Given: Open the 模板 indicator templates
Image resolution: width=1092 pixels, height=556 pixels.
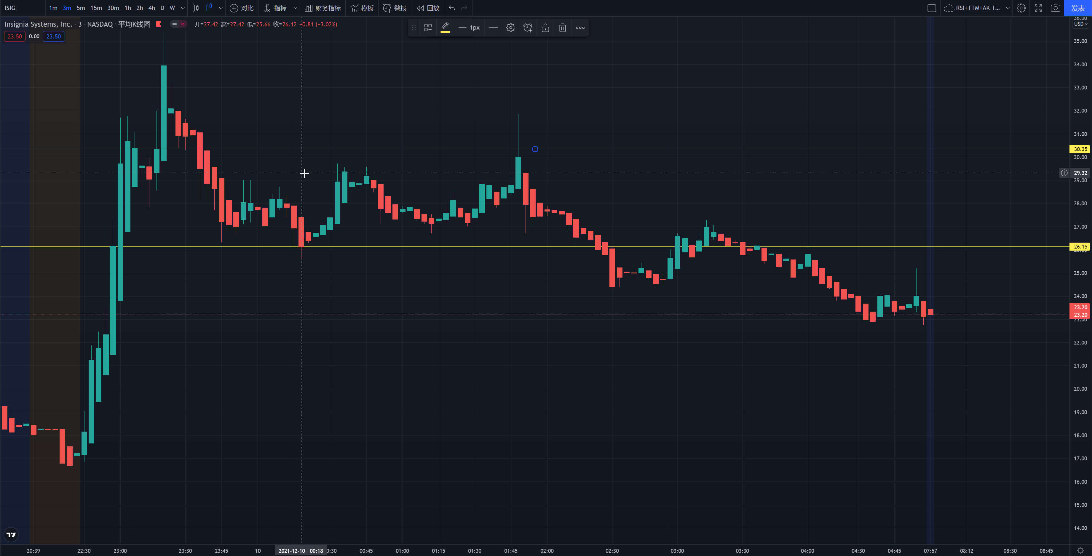Looking at the screenshot, I should point(362,8).
